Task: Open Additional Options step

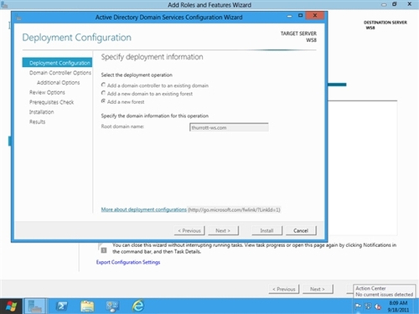Action: click(58, 82)
